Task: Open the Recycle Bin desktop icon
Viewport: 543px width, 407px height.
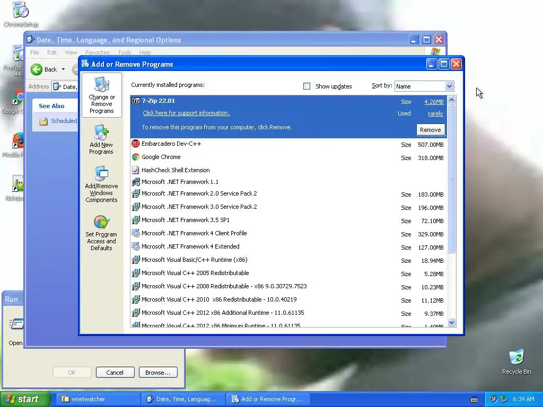Action: [516, 357]
